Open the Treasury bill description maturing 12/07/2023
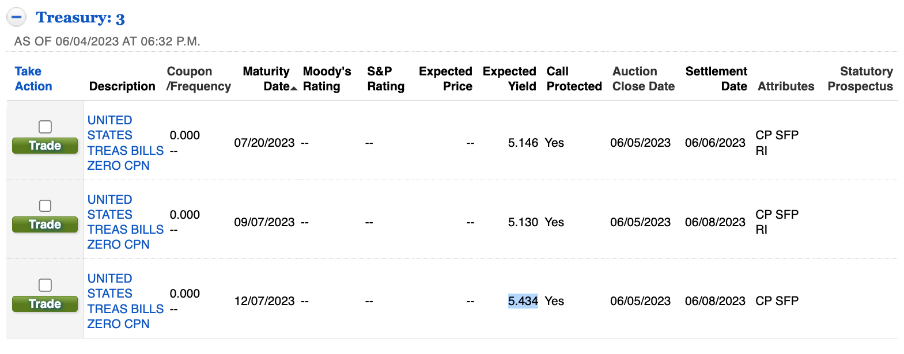Screen dimensions: 904x354 [x=126, y=301]
